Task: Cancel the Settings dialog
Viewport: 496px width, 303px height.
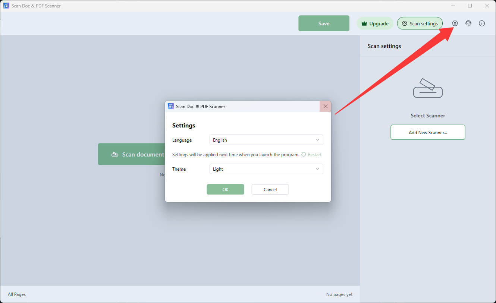Action: click(x=270, y=189)
